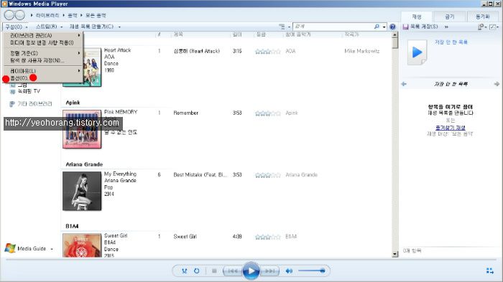The width and height of the screenshot is (503, 282).
Task: Open the search options dropdown arrow
Action: tap(384, 27)
